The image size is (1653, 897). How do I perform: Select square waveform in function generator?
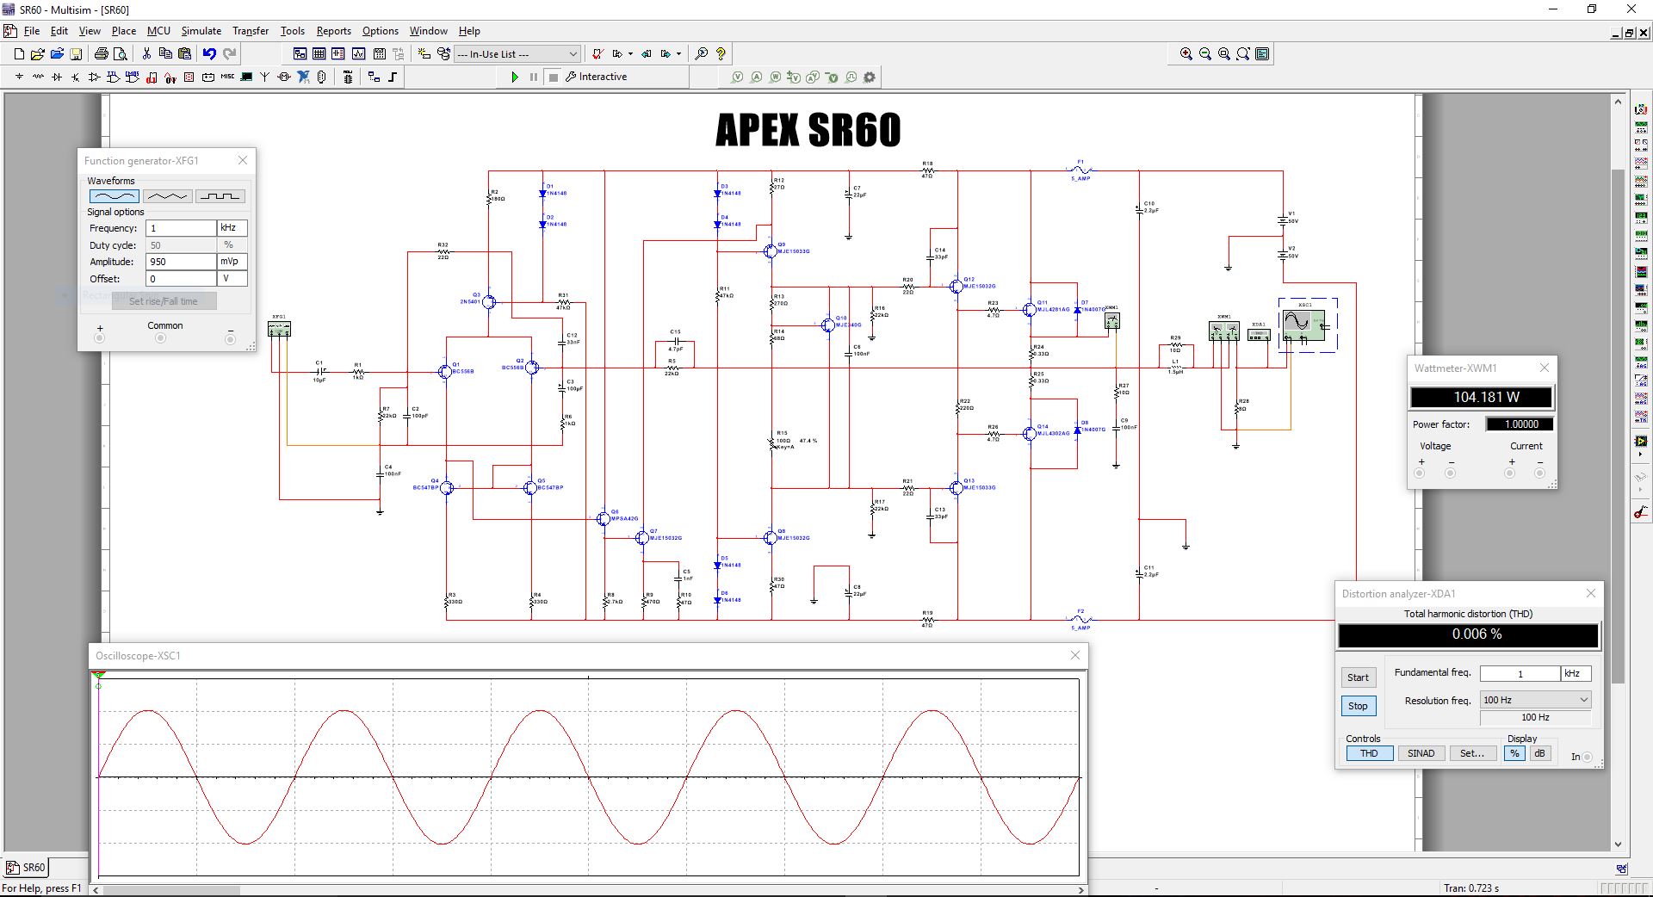220,196
